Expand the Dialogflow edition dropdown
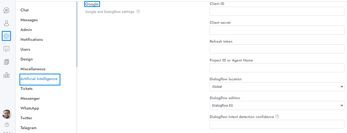The height and width of the screenshot is (133, 347). (277, 106)
